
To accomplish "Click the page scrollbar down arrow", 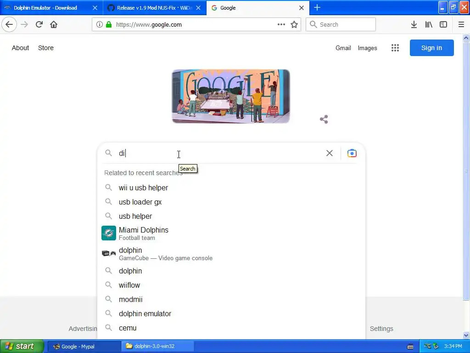I will 466,335.
